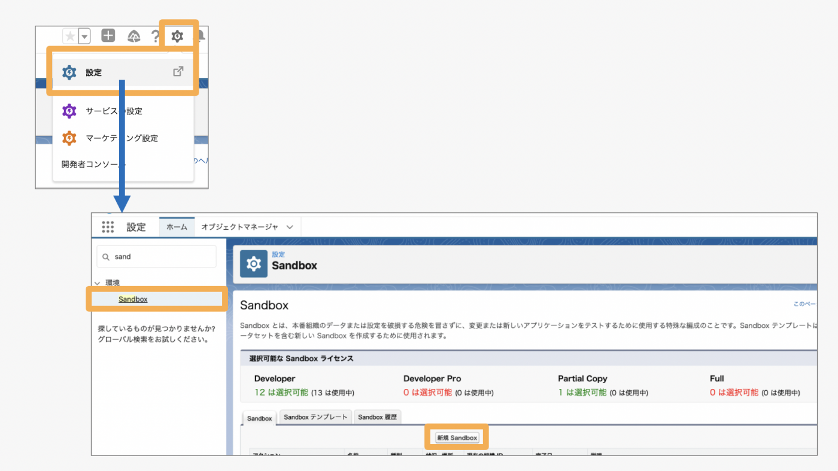Select サービス設定 from the gear menu
The image size is (838, 471).
[122, 111]
